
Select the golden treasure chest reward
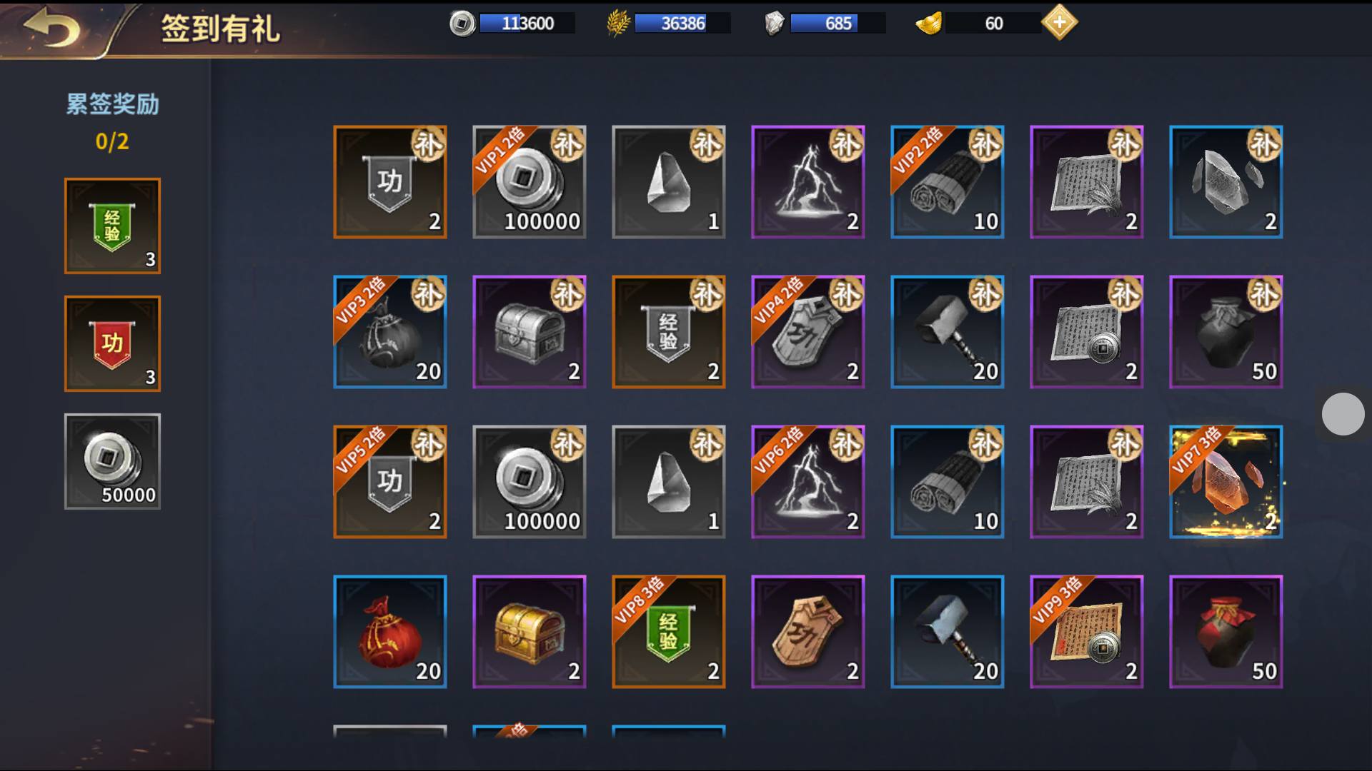point(529,632)
